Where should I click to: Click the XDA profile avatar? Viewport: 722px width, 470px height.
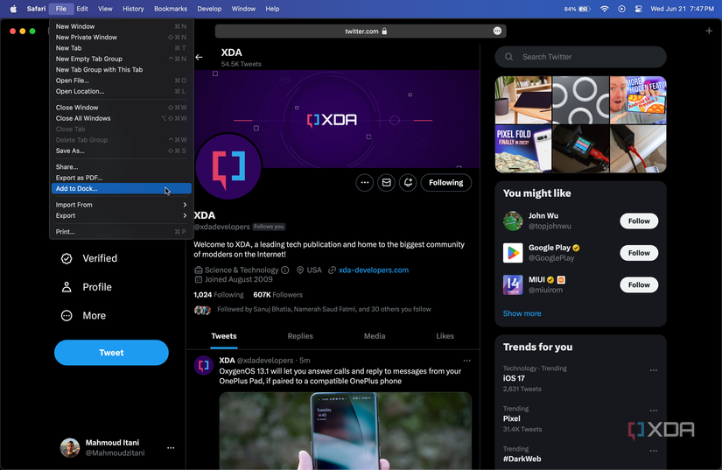coord(228,166)
